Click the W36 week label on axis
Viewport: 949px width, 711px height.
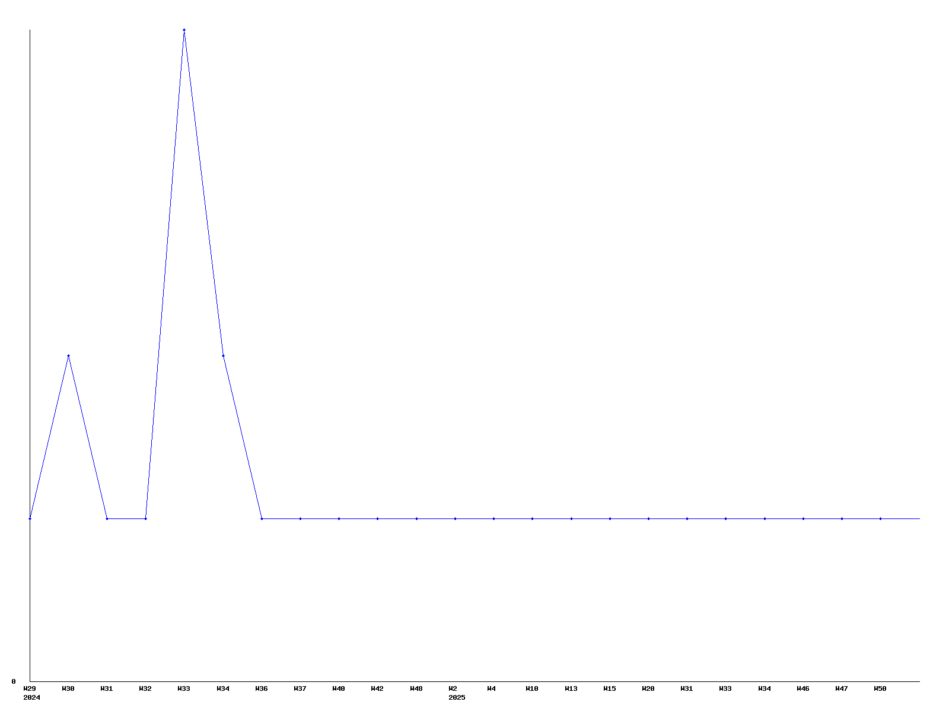[x=262, y=688]
